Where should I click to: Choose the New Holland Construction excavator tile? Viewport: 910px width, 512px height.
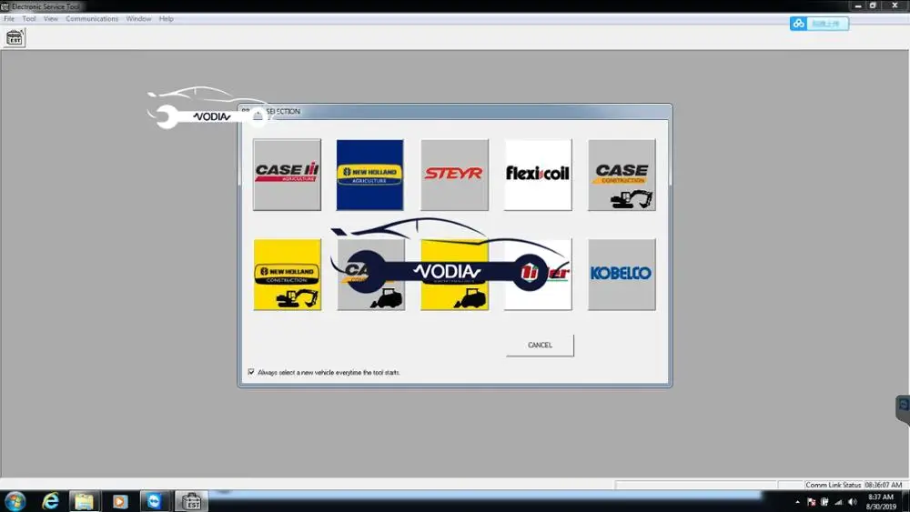[x=287, y=275]
